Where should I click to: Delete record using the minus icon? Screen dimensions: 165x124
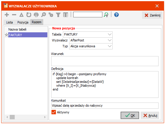(x=14, y=15)
